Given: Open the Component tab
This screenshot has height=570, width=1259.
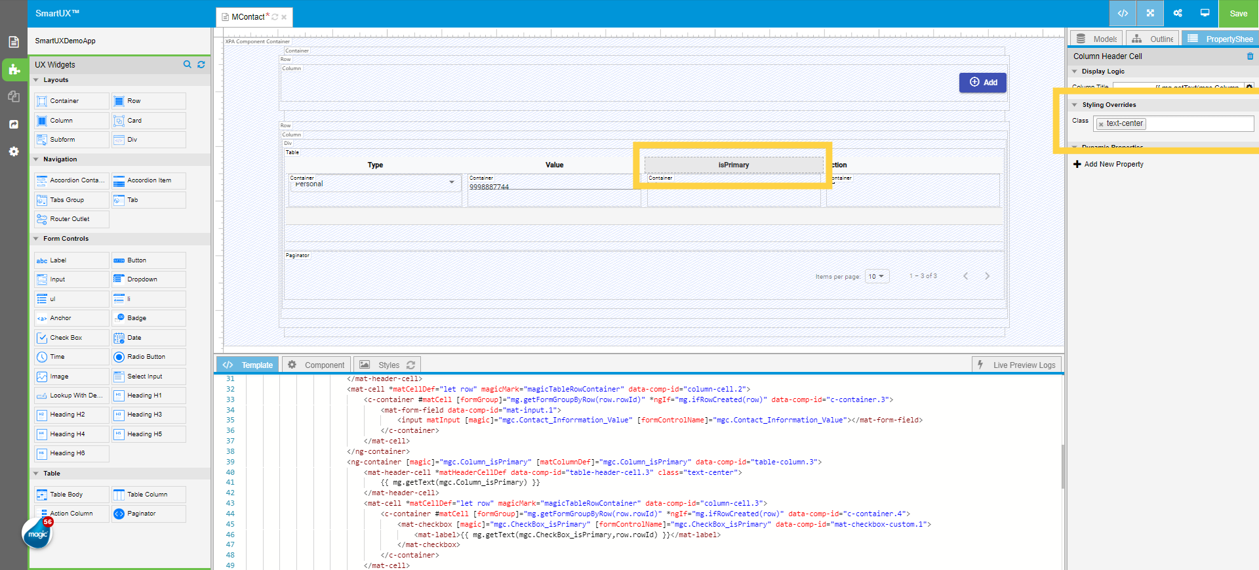Looking at the screenshot, I should pos(316,365).
